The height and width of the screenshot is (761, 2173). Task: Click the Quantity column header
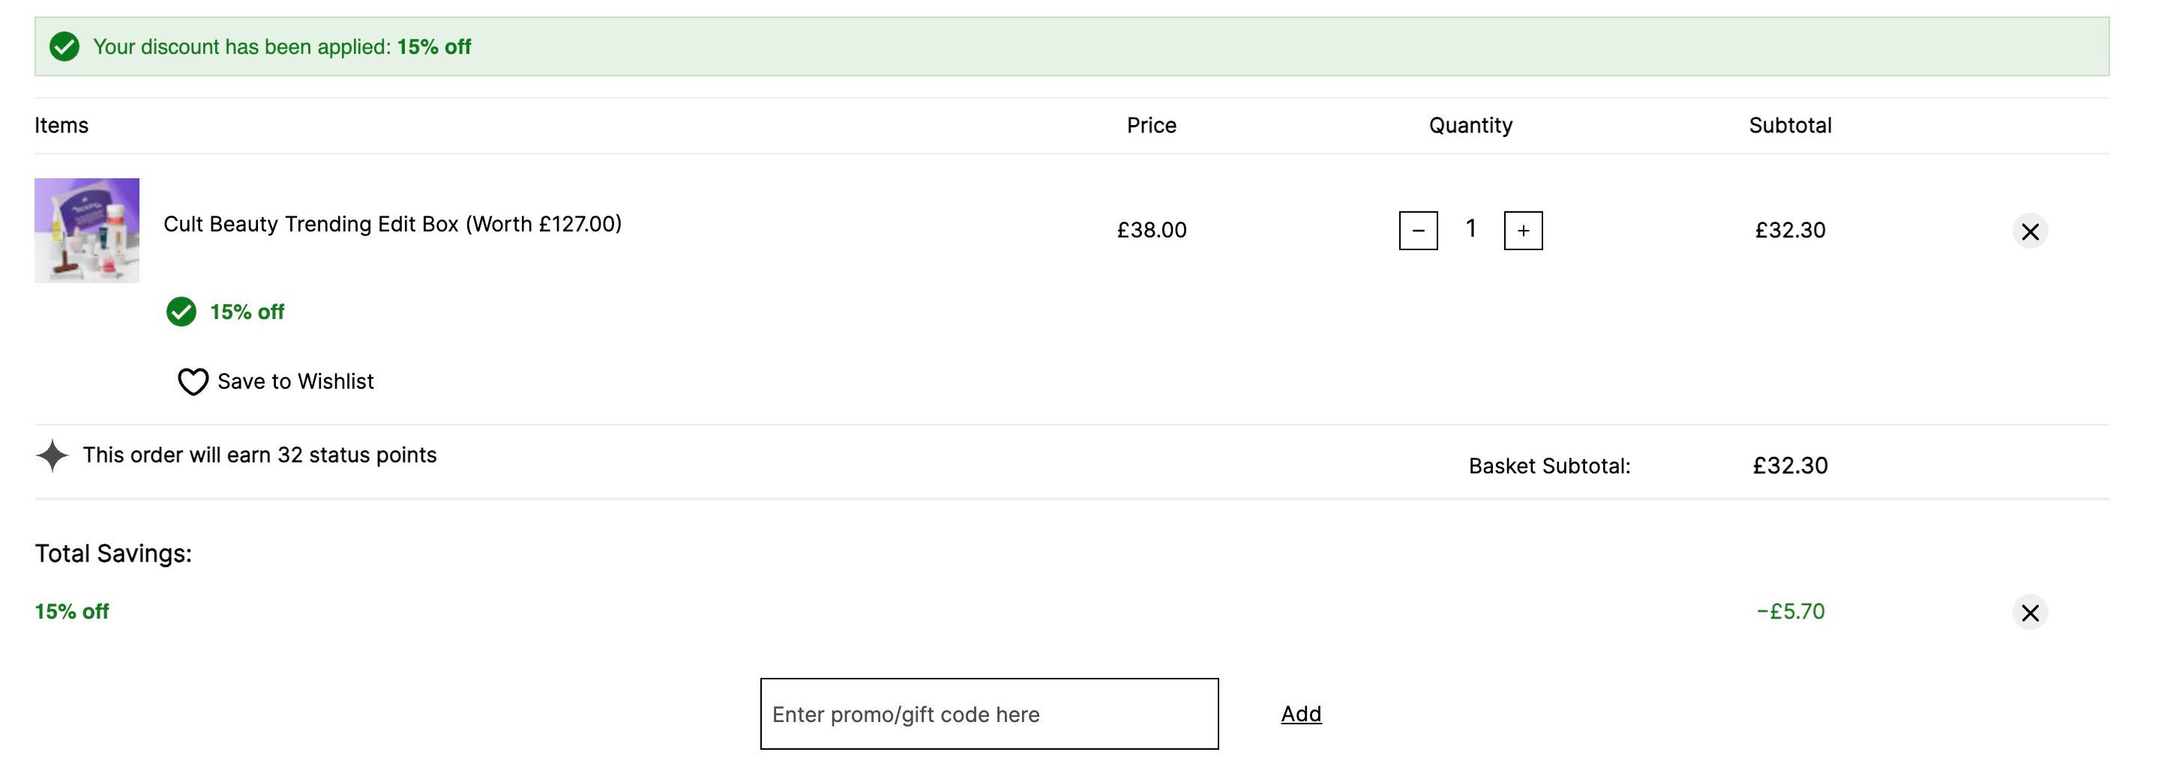click(x=1470, y=126)
